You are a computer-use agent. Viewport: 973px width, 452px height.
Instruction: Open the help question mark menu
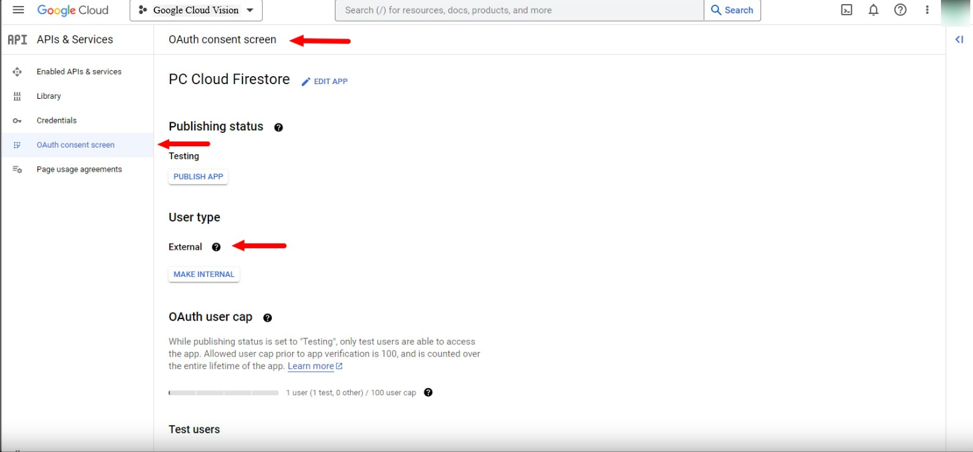point(900,10)
